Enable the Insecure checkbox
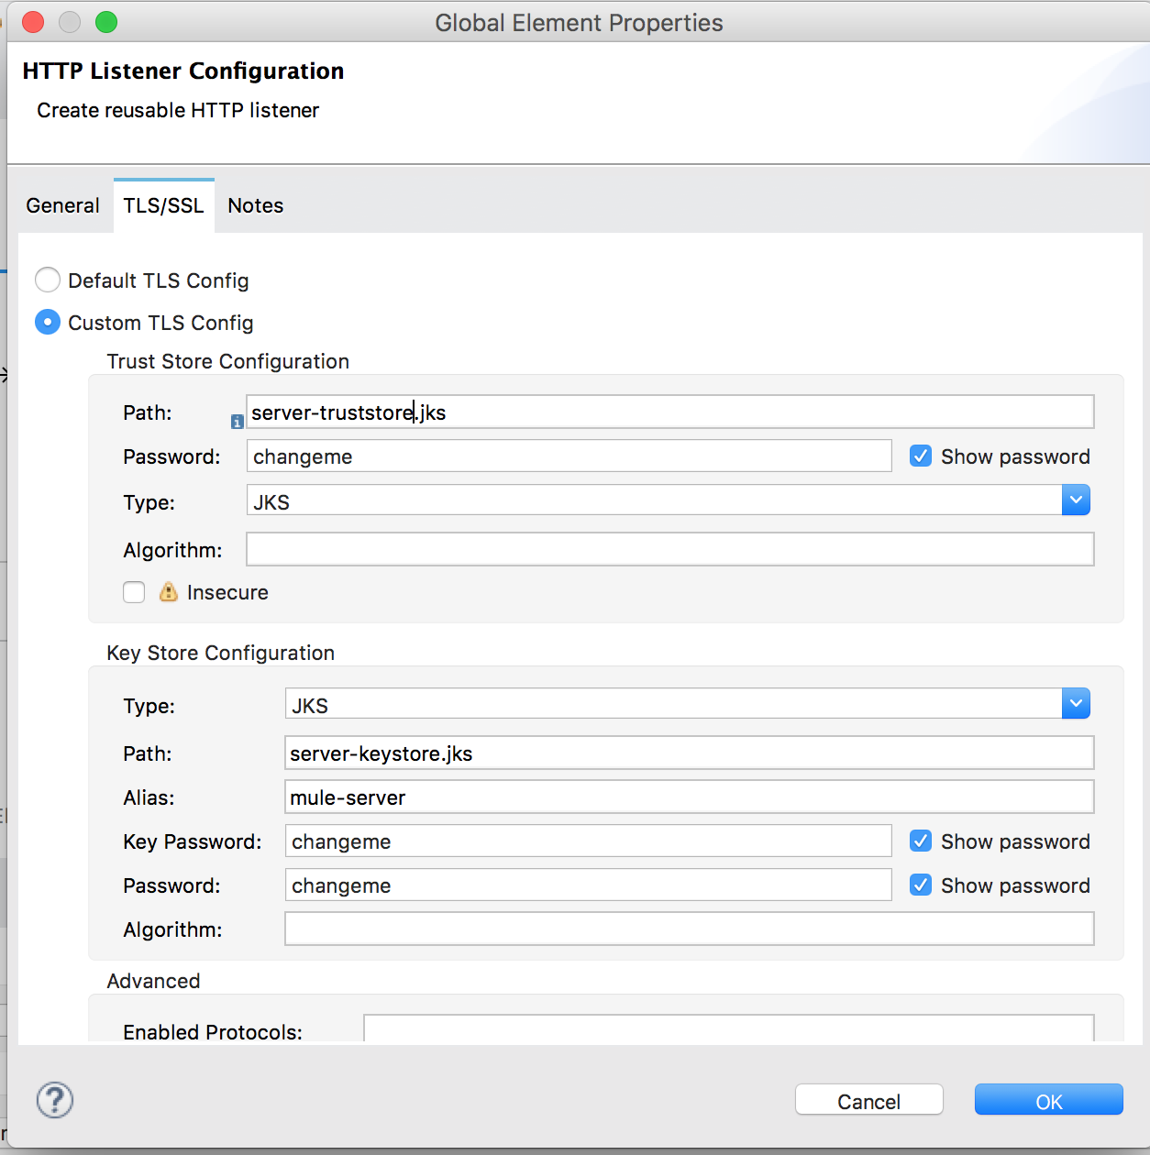The height and width of the screenshot is (1155, 1150). (x=134, y=592)
